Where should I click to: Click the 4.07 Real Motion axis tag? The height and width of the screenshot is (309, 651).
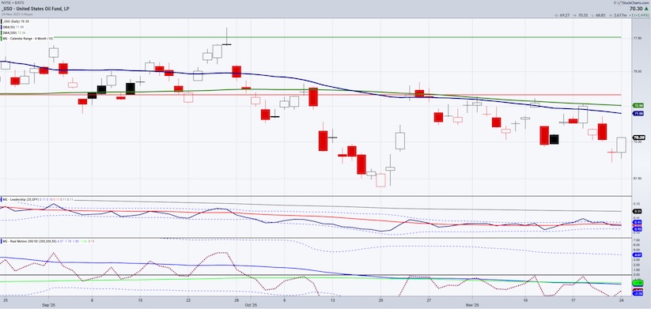tap(638, 254)
